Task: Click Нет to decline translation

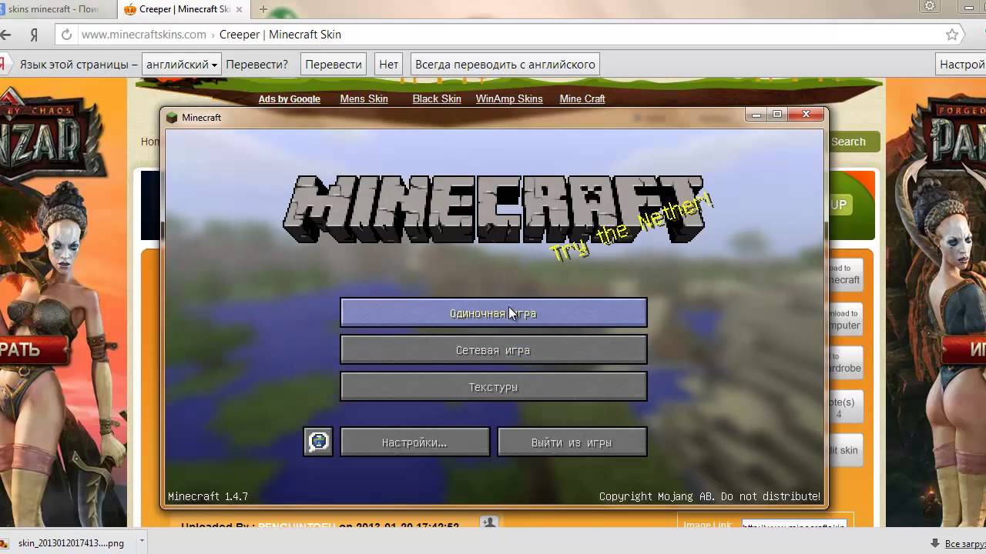Action: pos(389,65)
